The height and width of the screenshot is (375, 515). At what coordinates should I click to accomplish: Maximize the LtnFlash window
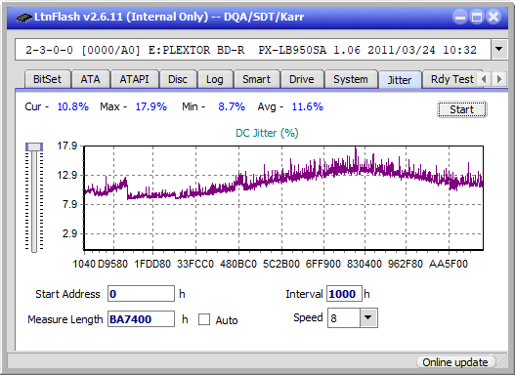tap(477, 17)
